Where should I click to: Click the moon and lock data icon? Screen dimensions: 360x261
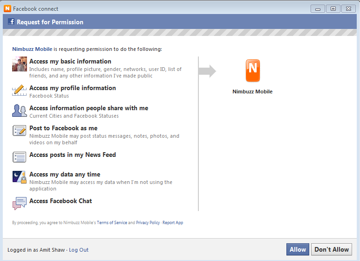[20, 177]
